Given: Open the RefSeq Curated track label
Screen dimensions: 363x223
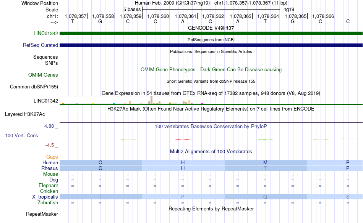Looking at the screenshot, I should pyautogui.click(x=41, y=45).
